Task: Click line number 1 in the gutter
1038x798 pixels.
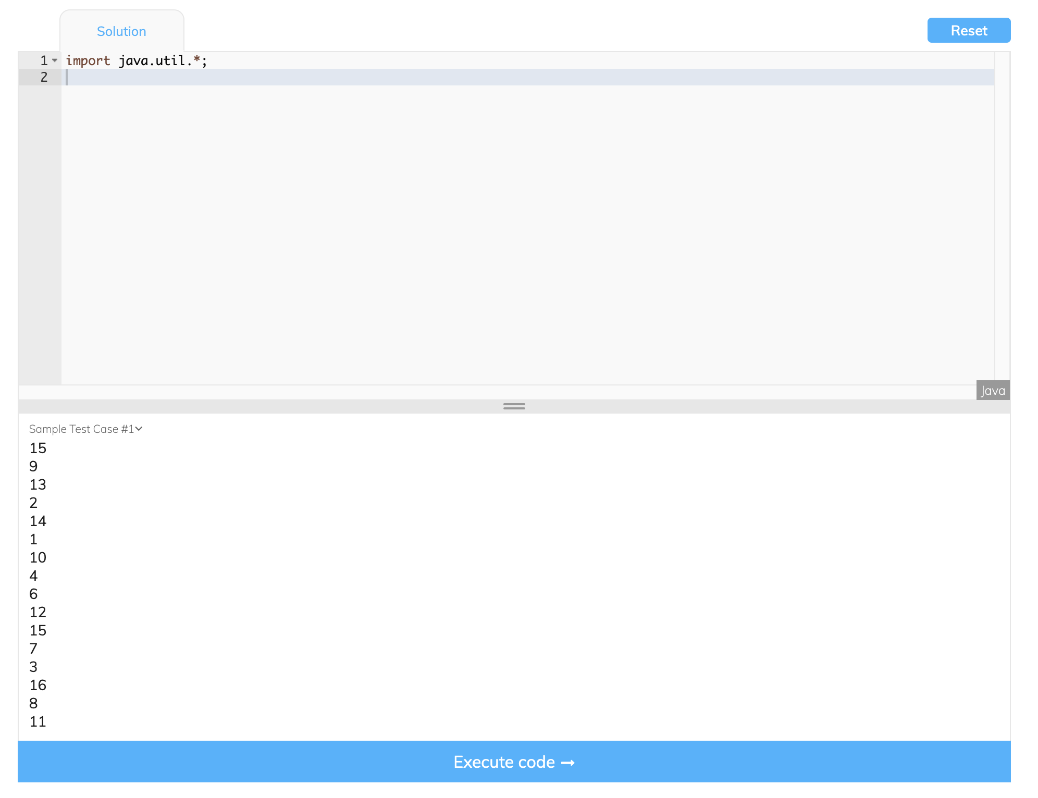Action: (x=44, y=60)
